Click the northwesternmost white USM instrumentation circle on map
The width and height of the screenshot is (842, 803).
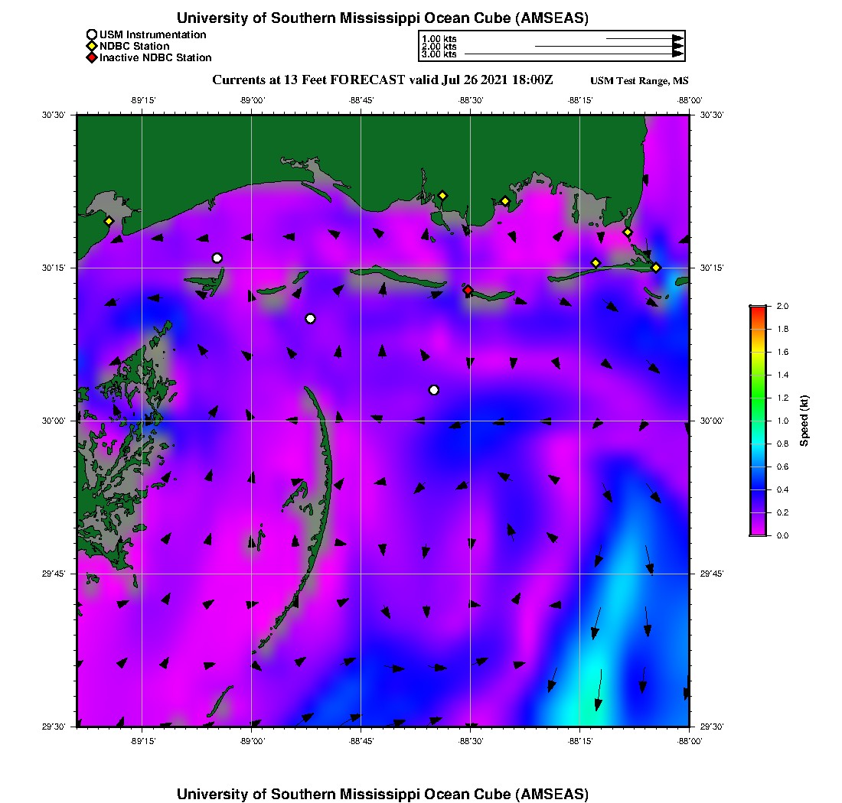pos(217,258)
